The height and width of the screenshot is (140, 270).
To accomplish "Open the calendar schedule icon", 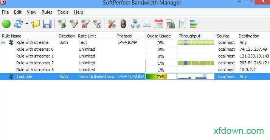I will 159,24.
